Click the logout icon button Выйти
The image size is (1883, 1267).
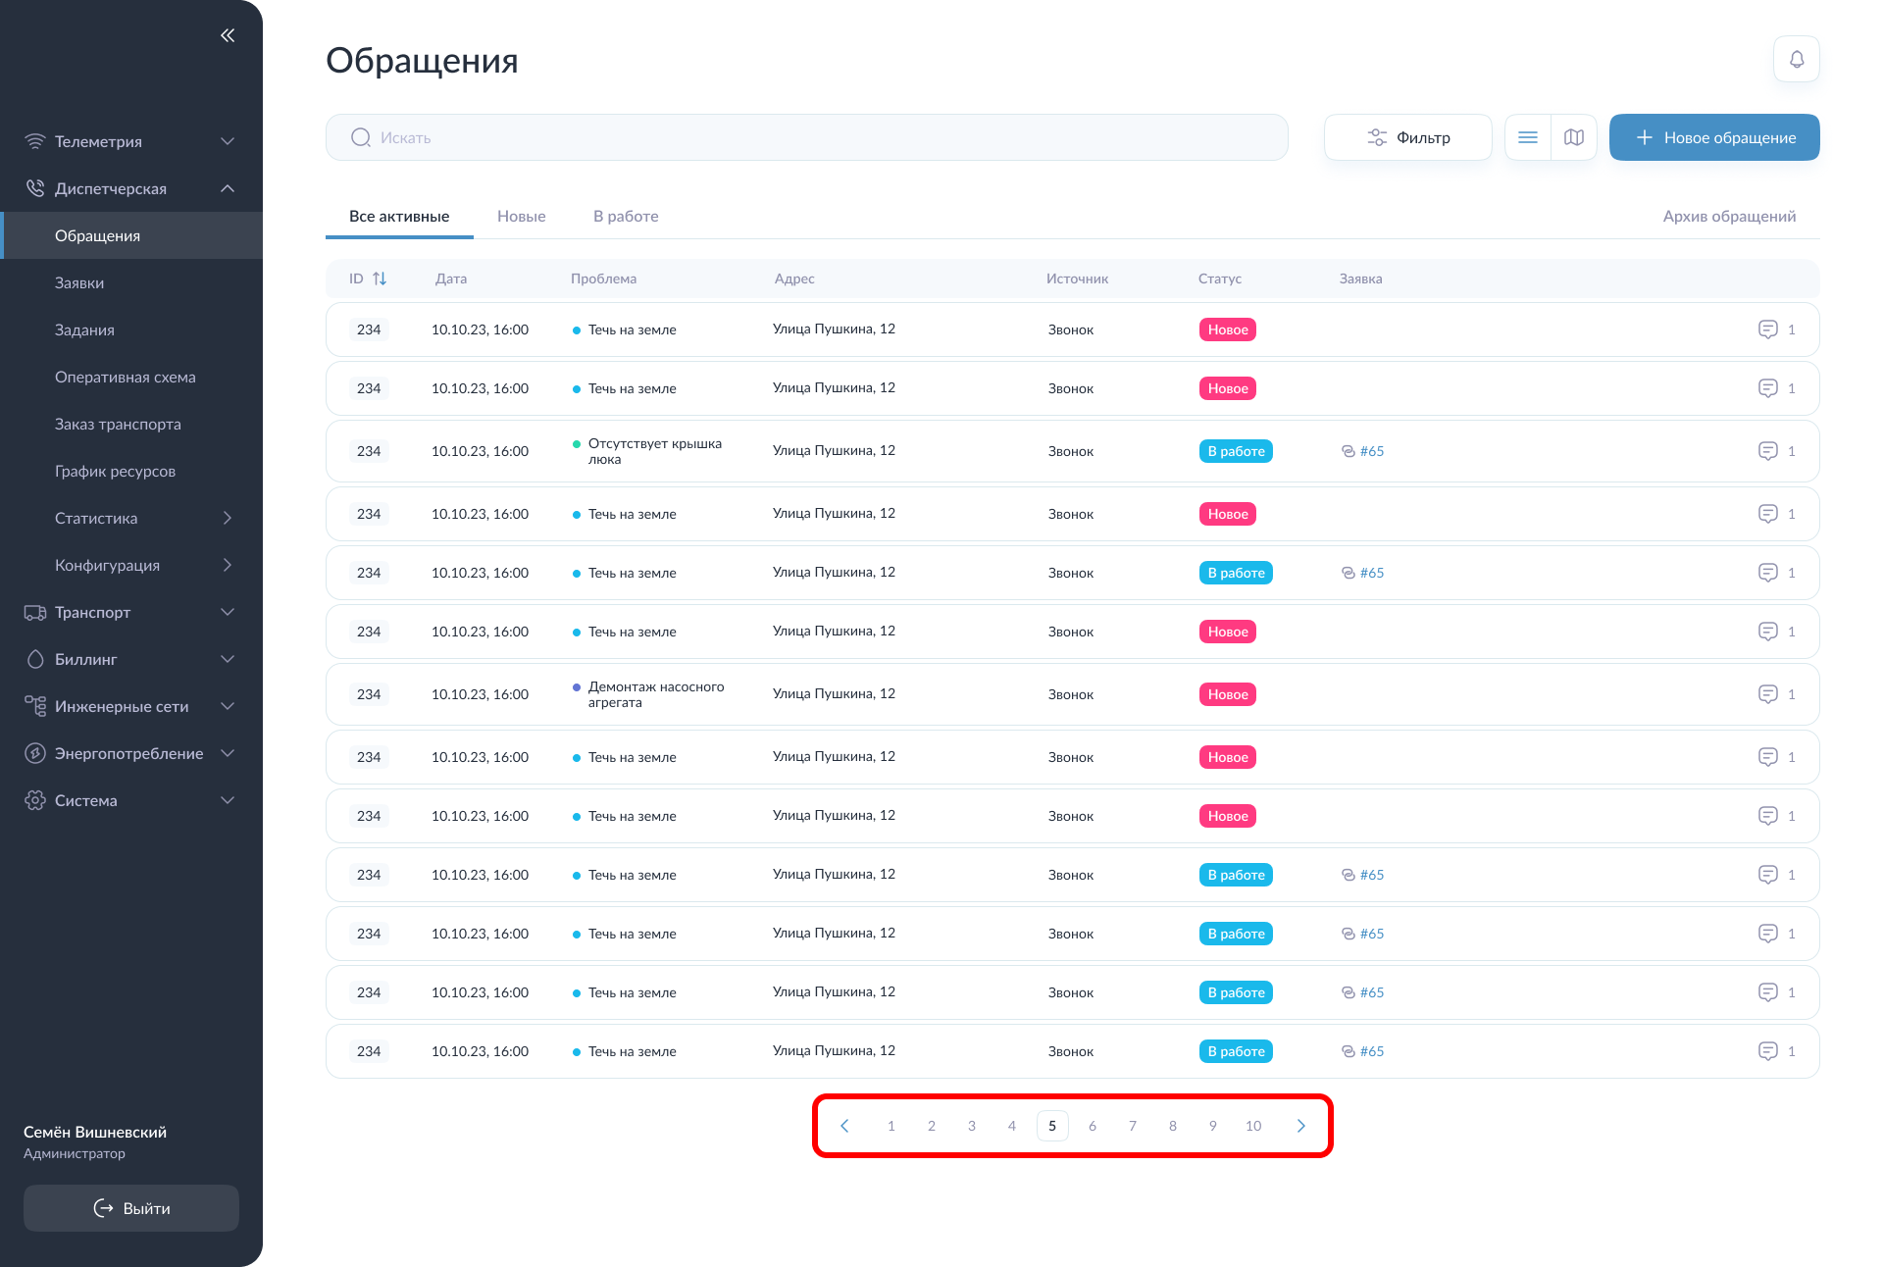point(131,1208)
